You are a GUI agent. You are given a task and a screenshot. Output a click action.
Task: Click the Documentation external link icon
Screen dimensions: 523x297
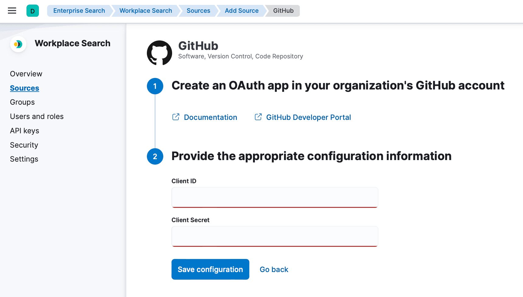tap(176, 117)
